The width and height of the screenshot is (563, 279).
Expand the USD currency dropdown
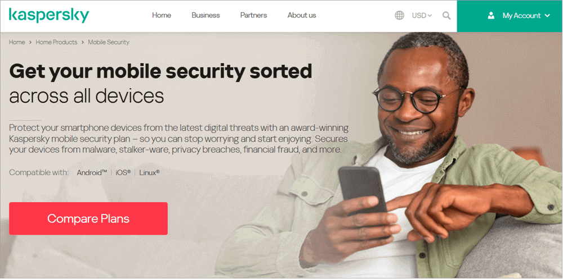[422, 15]
